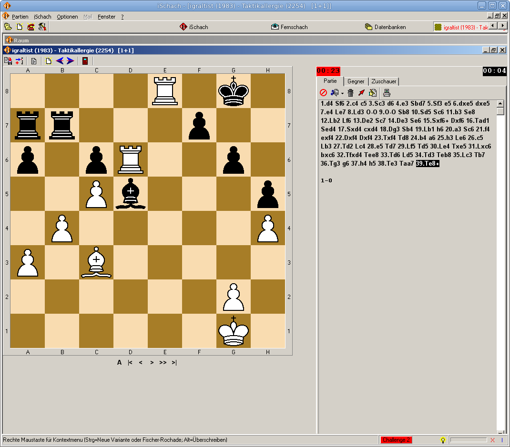510x447 pixels.
Task: Click the black rook on a7
Action: [x=28, y=125]
